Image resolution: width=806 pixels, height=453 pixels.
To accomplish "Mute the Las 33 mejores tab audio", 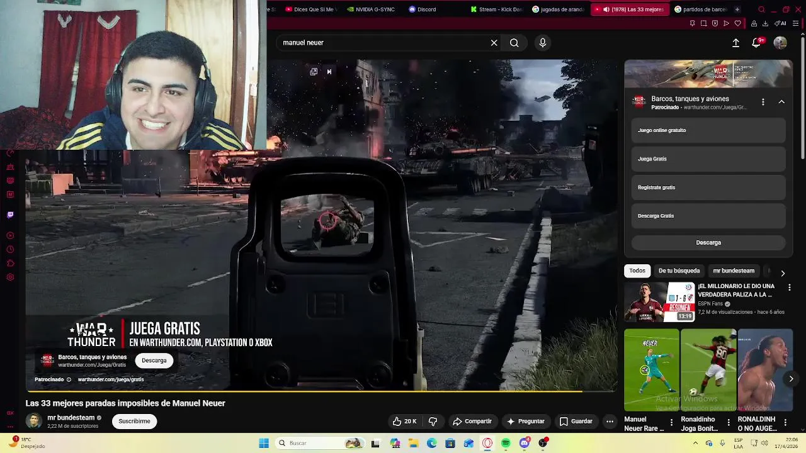I will [x=606, y=9].
